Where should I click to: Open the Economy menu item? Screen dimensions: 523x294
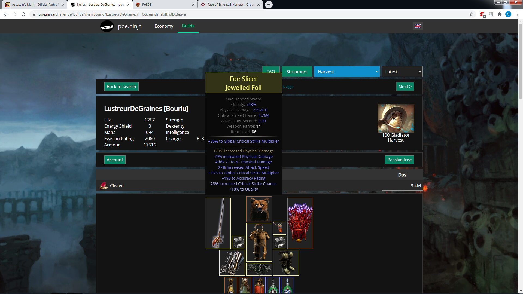click(x=164, y=26)
